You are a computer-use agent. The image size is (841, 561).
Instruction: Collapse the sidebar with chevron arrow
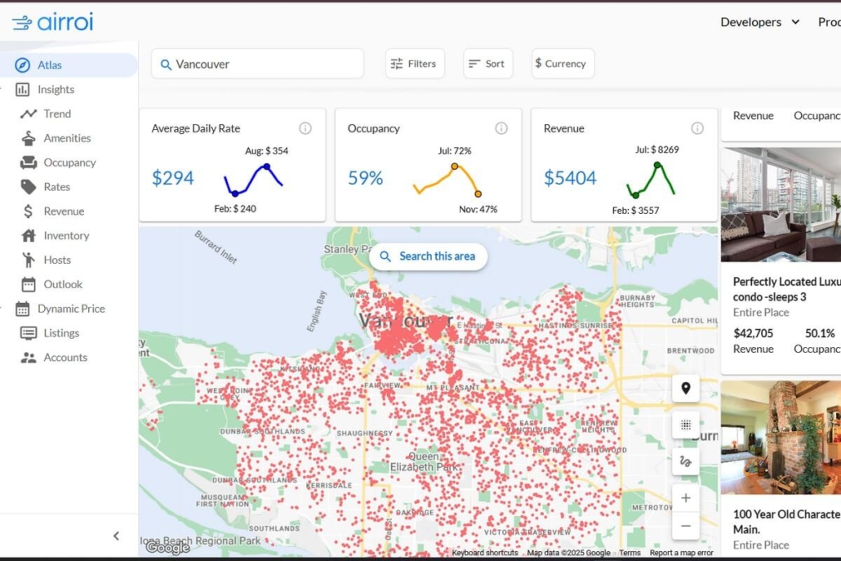pyautogui.click(x=117, y=536)
